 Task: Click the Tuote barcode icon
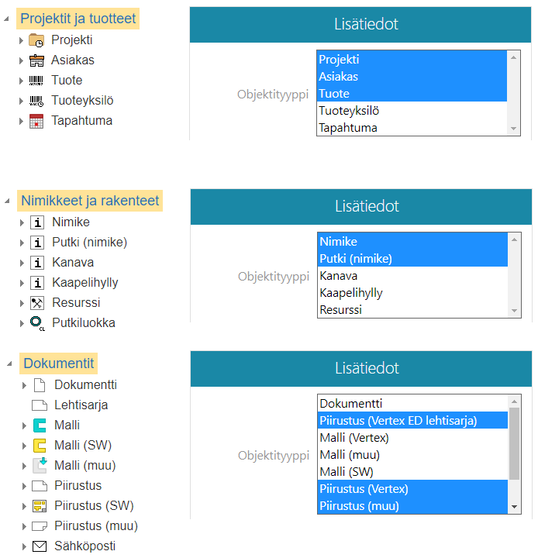coord(36,81)
